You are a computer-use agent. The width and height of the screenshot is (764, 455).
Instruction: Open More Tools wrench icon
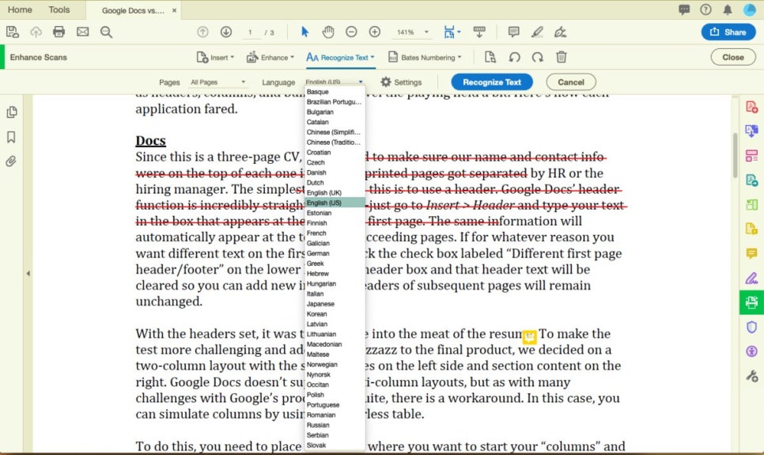751,376
